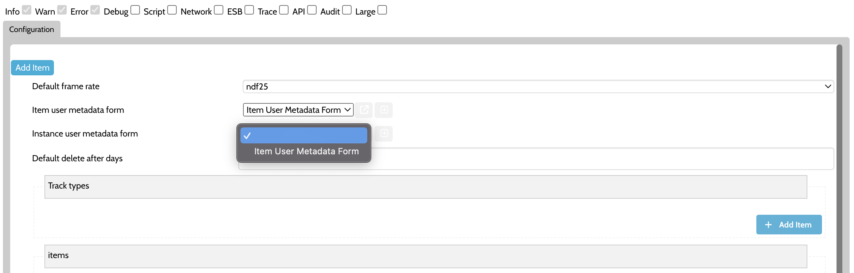
Task: Check the Network log option
Action: 219,10
